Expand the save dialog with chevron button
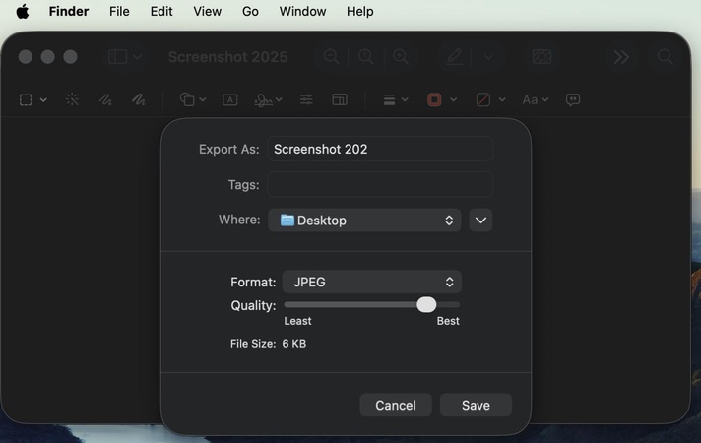 480,220
